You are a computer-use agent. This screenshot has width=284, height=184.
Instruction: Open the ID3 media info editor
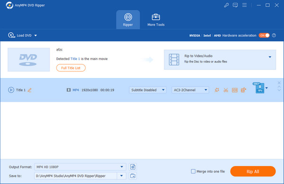point(235,90)
